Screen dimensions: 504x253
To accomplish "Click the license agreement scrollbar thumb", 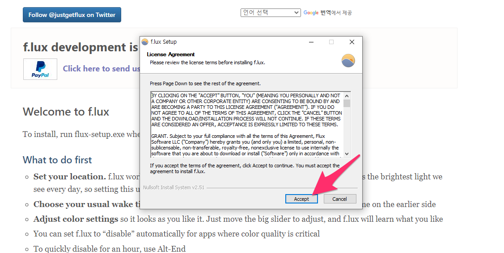I will (347, 103).
